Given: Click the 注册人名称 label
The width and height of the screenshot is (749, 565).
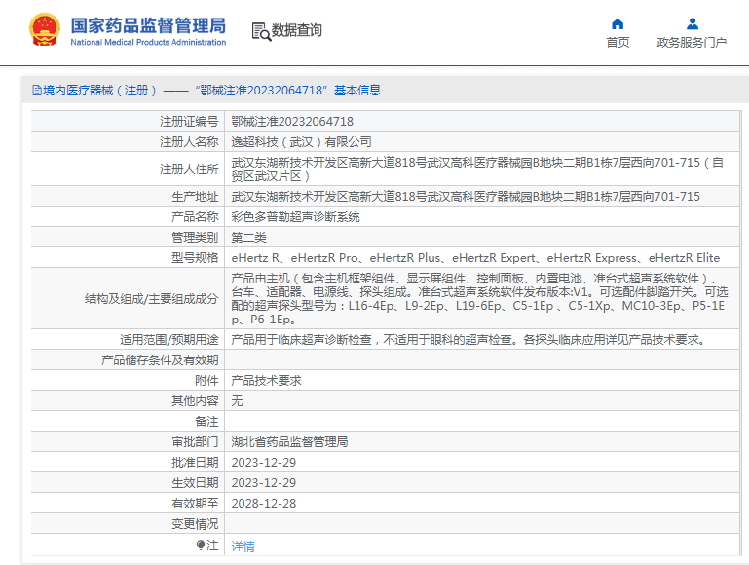Looking at the screenshot, I should pyautogui.click(x=189, y=142).
